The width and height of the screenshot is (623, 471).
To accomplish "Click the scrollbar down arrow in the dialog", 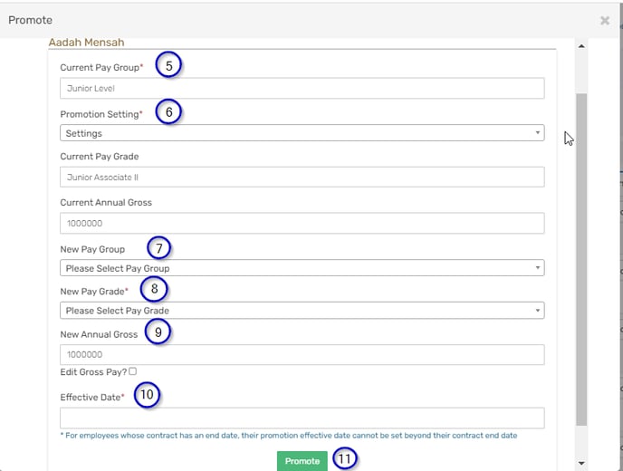I will coord(581,463).
